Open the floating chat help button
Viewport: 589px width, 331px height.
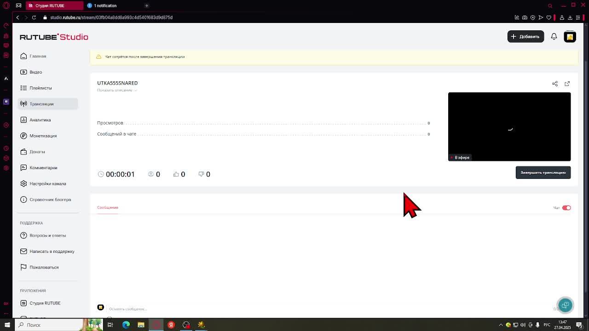tap(565, 305)
